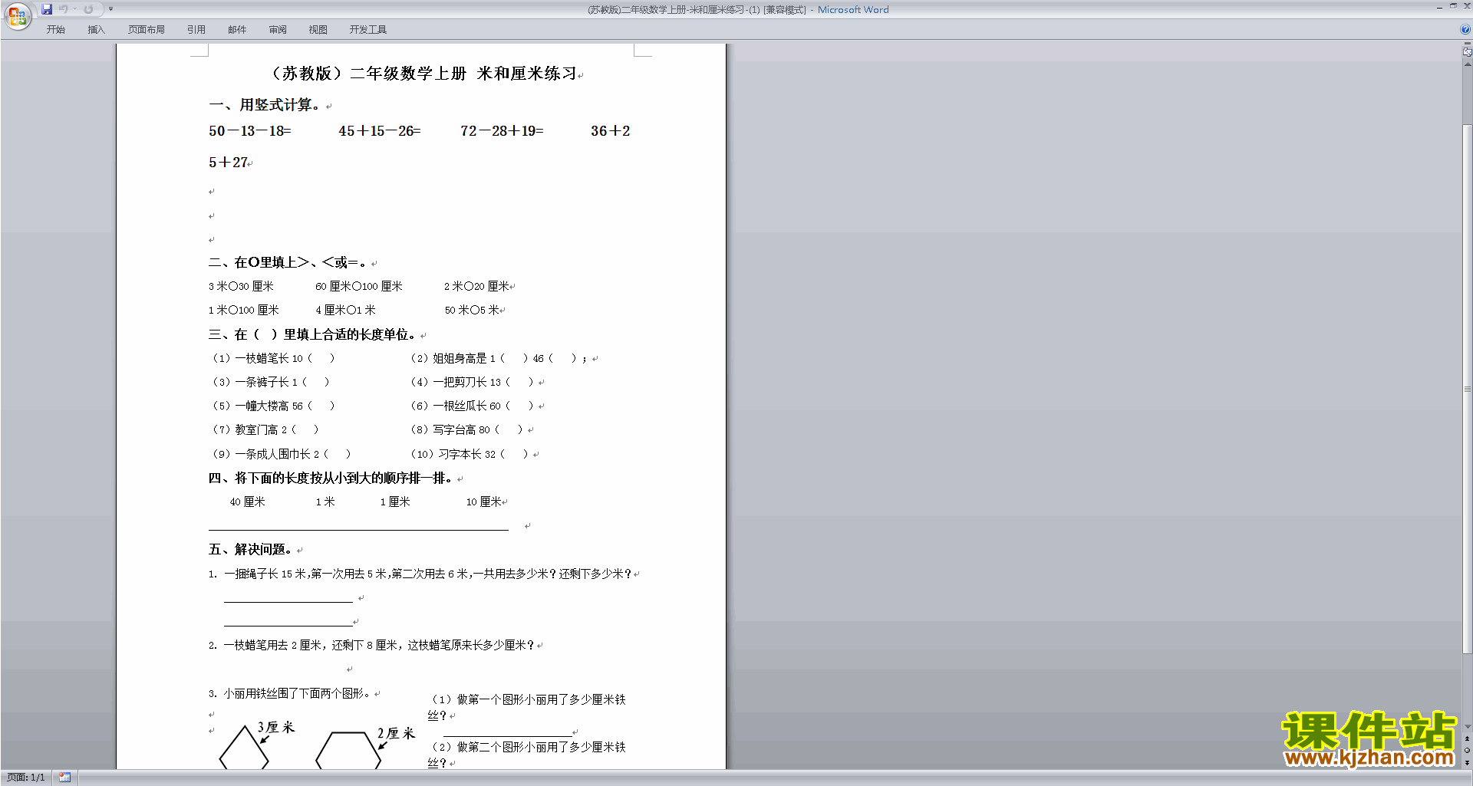Open the round Office Button menu
Screen dimensions: 1473x786
click(17, 15)
